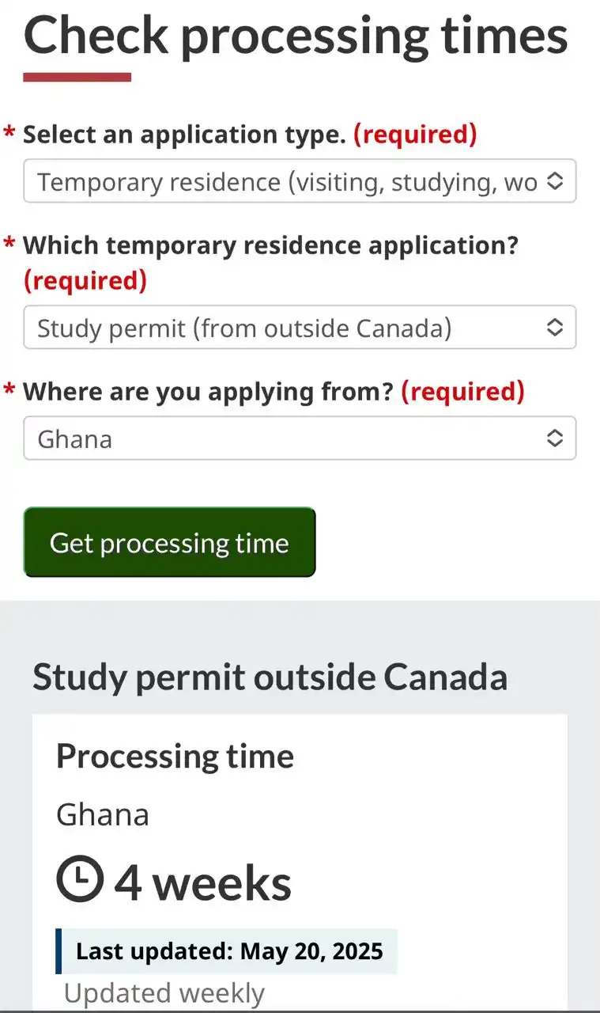
Task: Click the clock icon beside 4 weeks
Action: point(80,880)
